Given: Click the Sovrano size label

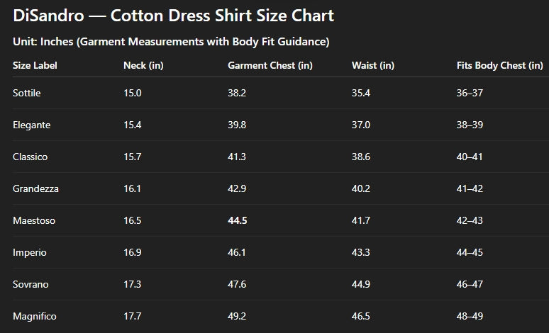Looking at the screenshot, I should (x=31, y=284).
